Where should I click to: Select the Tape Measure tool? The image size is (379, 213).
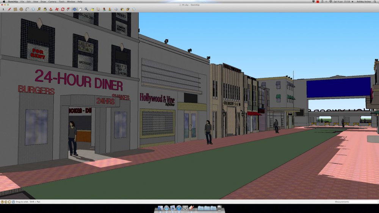tap(39, 9)
